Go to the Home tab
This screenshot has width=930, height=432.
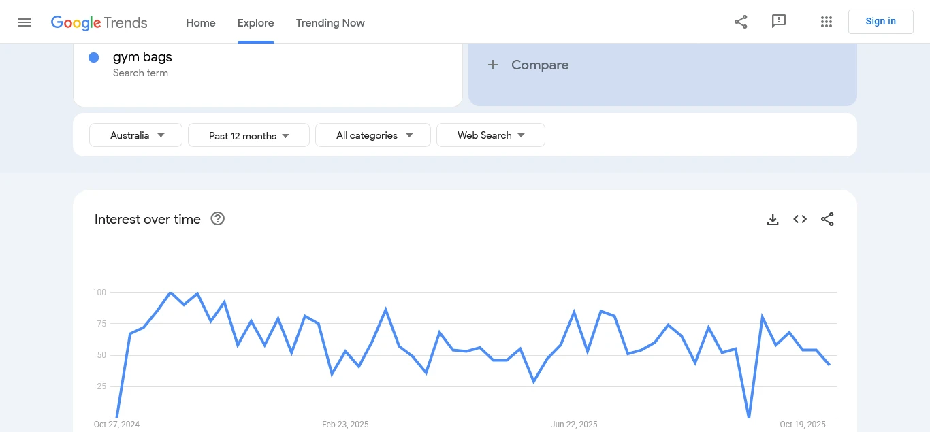201,23
